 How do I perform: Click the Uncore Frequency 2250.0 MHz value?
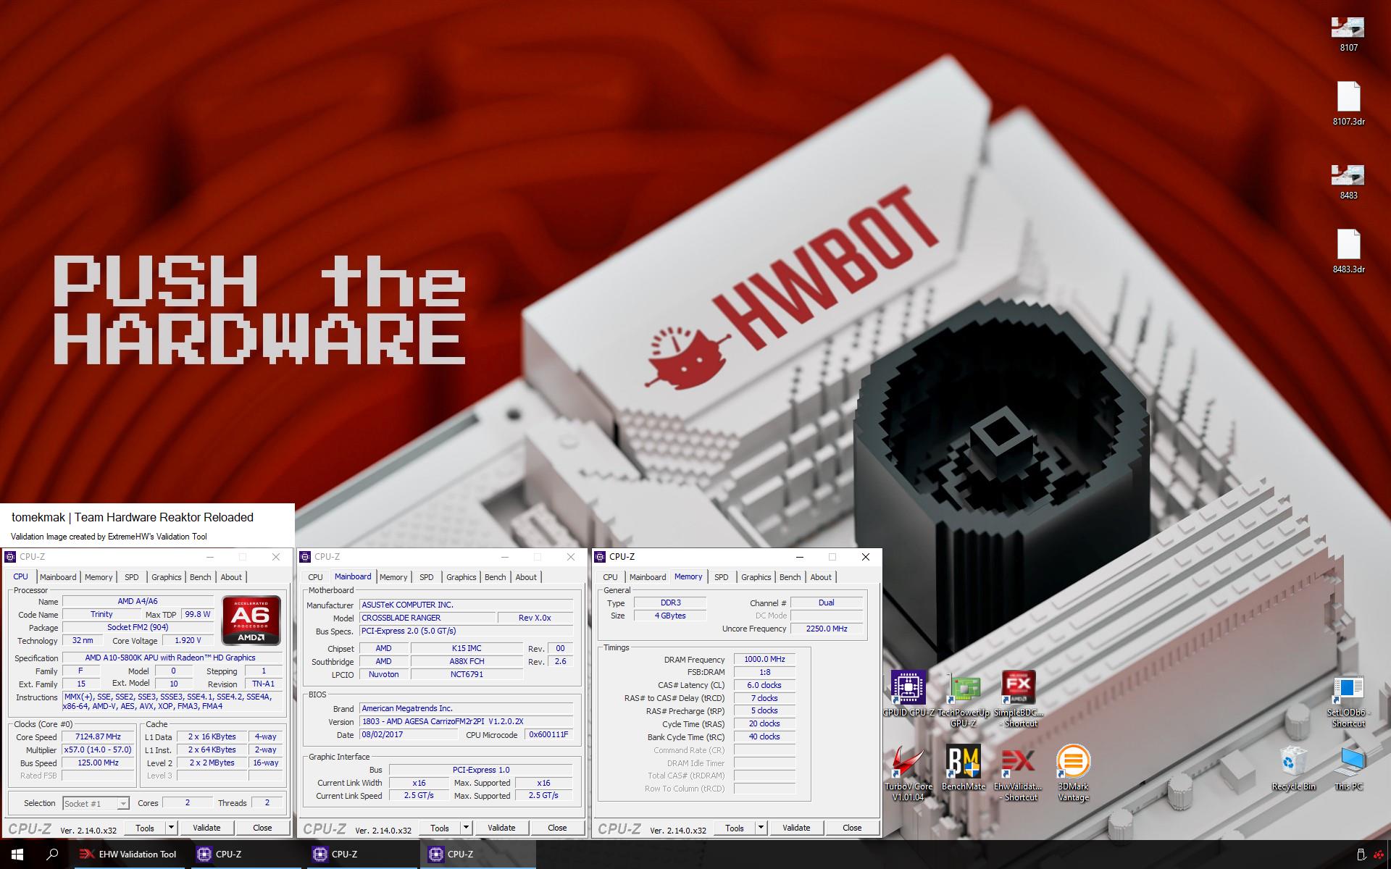click(x=827, y=629)
